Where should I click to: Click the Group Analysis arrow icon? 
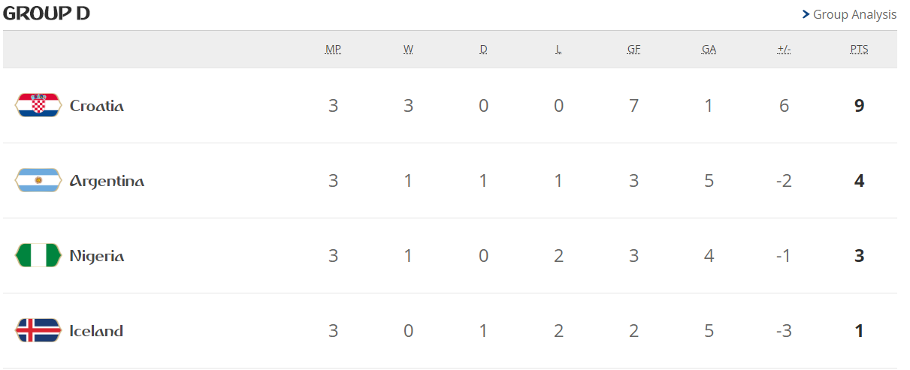tap(806, 14)
